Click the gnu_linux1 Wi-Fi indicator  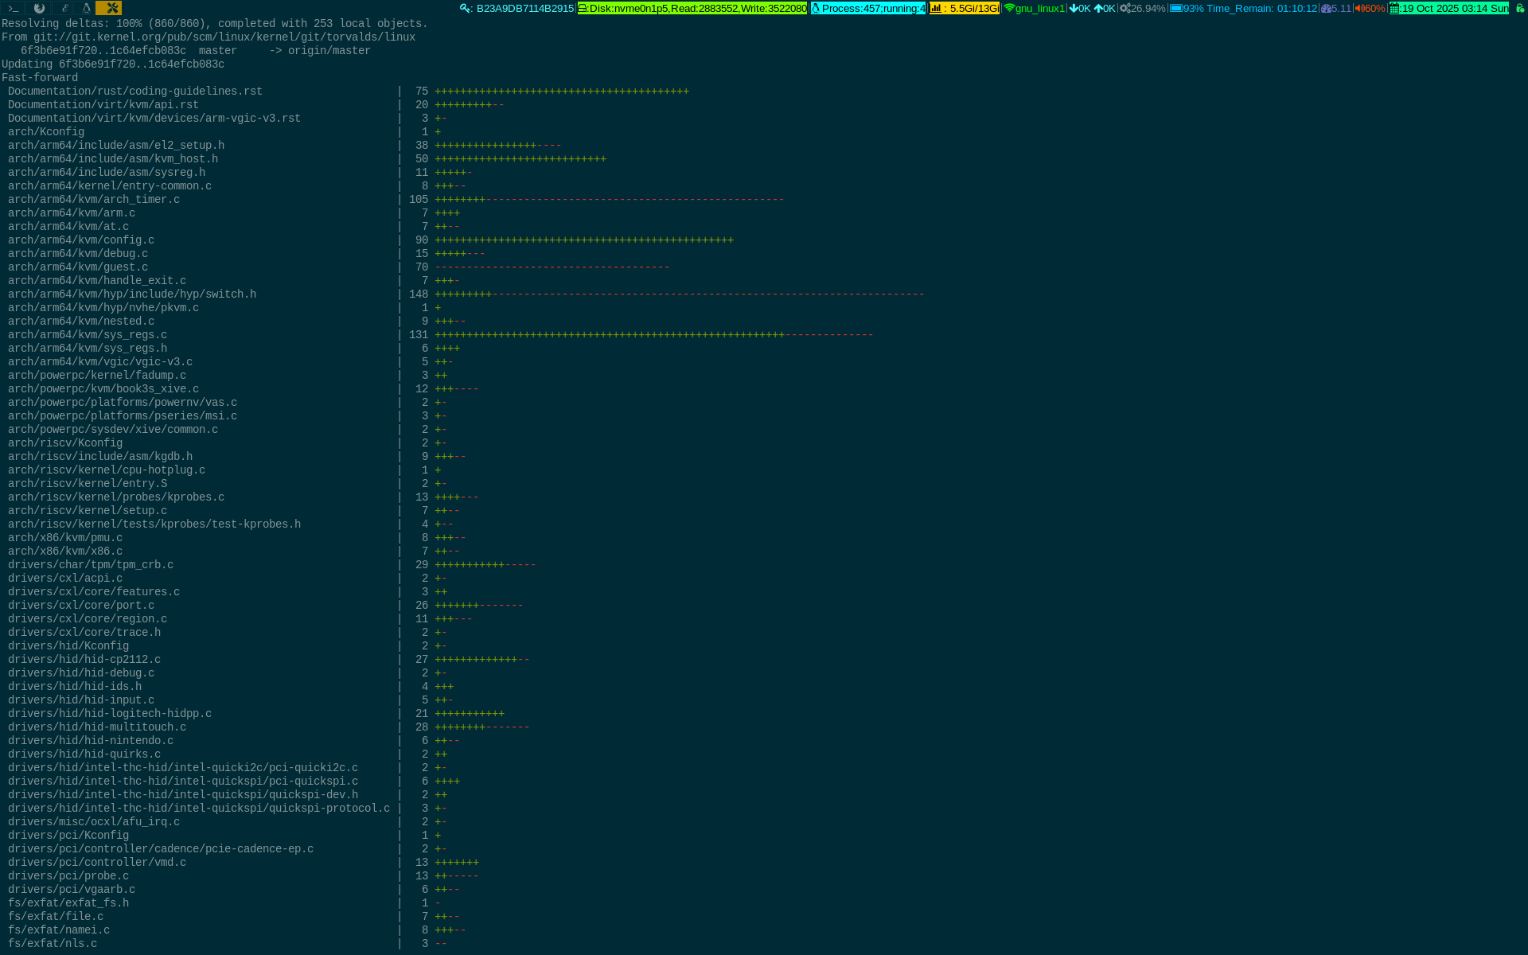coord(1034,8)
